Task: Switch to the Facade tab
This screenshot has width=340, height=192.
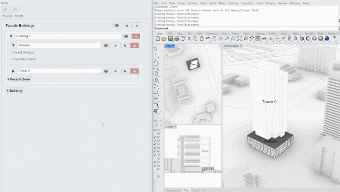Action: [19, 16]
